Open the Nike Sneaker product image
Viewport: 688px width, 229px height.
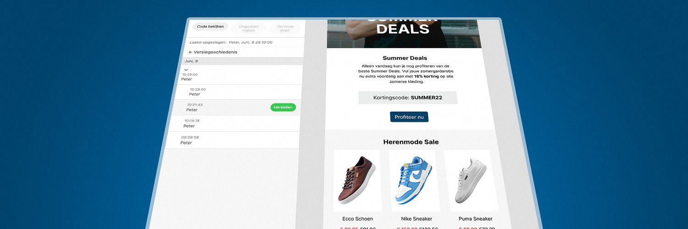pyautogui.click(x=414, y=180)
